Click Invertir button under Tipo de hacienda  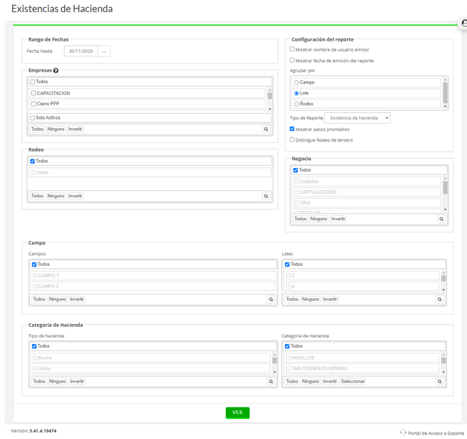[x=77, y=381]
